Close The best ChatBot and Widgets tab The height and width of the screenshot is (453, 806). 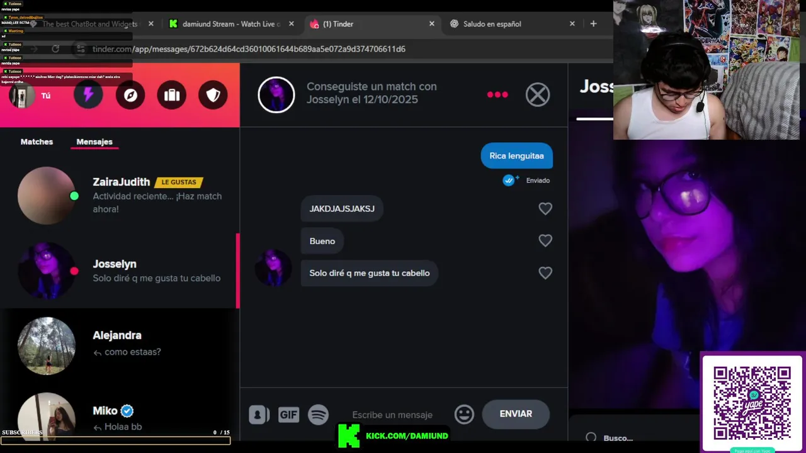150,24
